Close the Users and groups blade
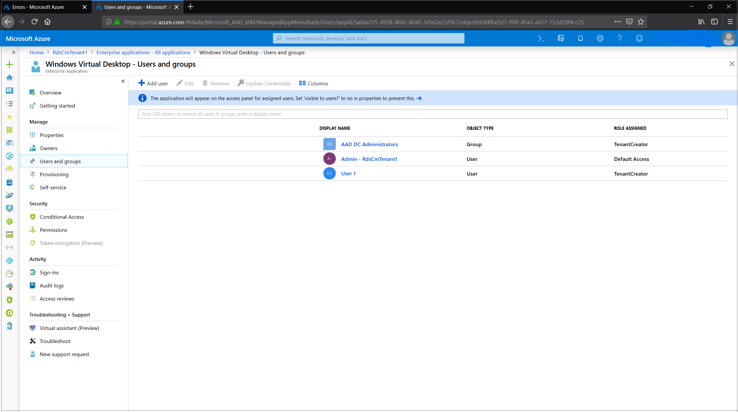 (x=732, y=64)
